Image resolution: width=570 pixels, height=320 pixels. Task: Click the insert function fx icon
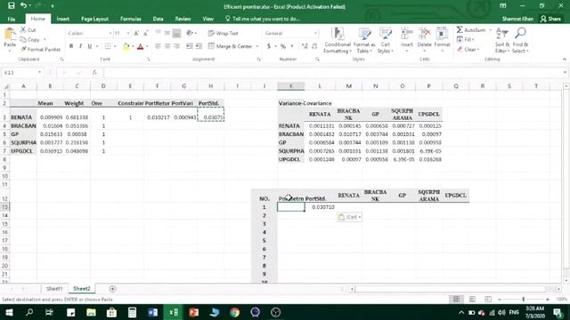pyautogui.click(x=94, y=73)
